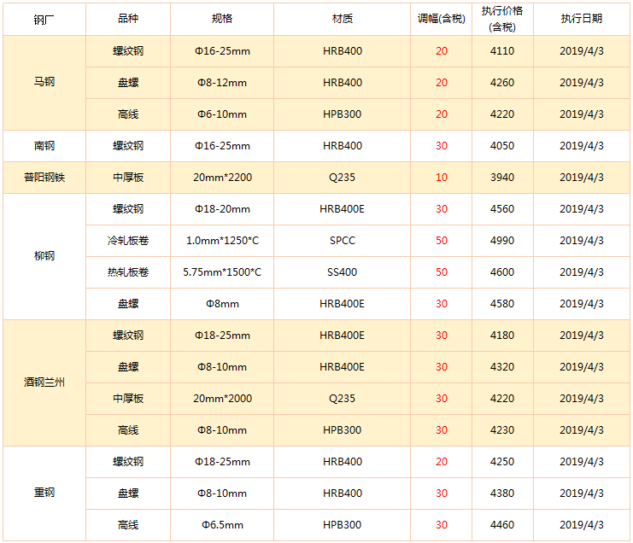Viewport: 633px width, 543px height.
Task: Select the 南钢 steel mill cell
Action: click(44, 146)
